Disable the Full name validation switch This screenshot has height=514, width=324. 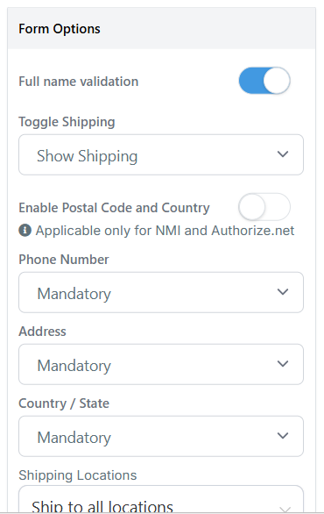coord(264,81)
